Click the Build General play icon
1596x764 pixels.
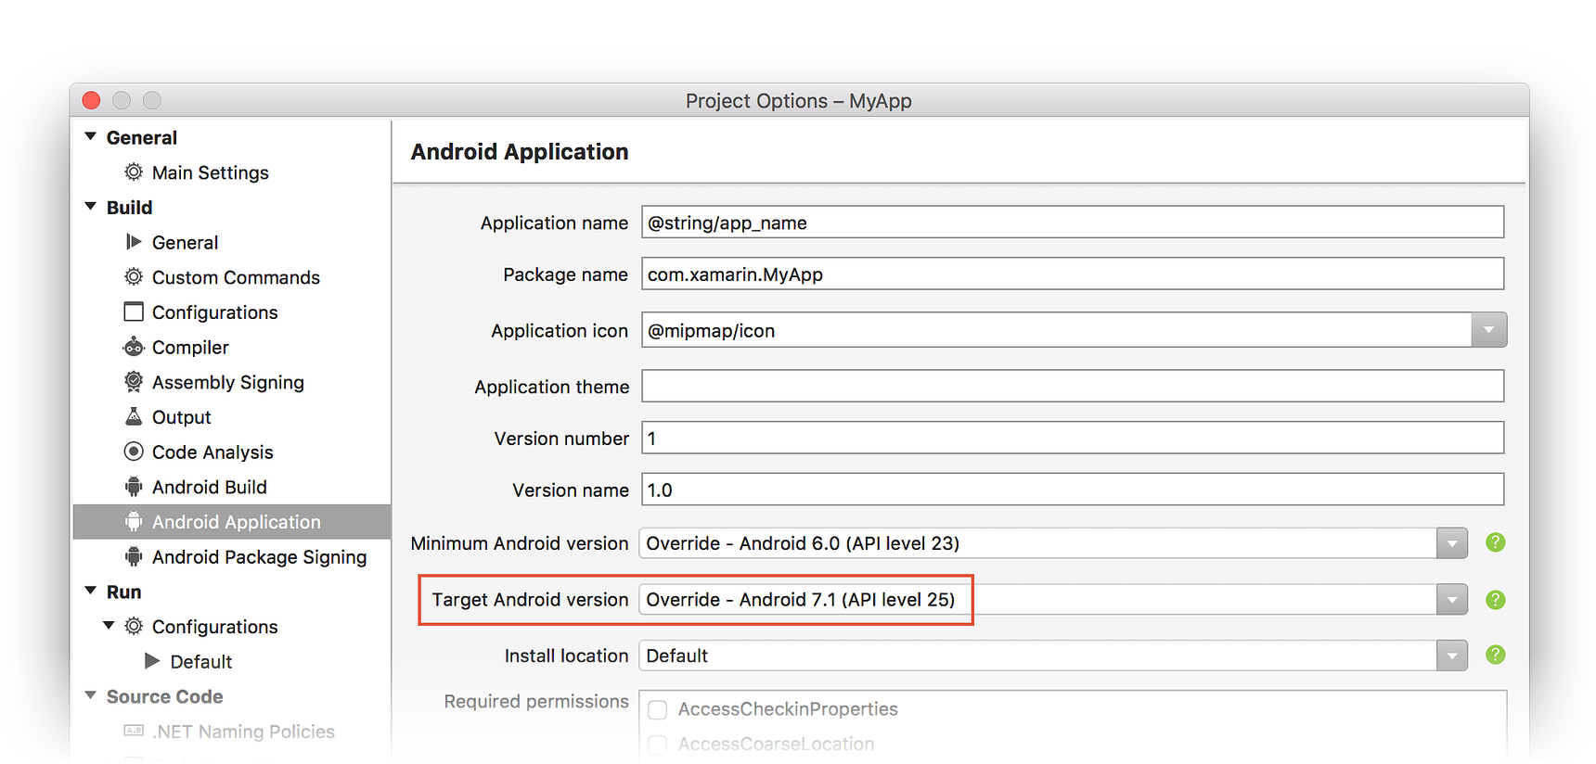point(134,242)
